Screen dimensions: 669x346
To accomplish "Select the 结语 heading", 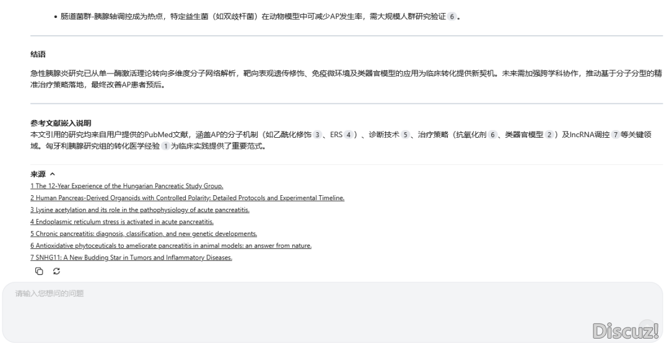I will click(x=38, y=54).
